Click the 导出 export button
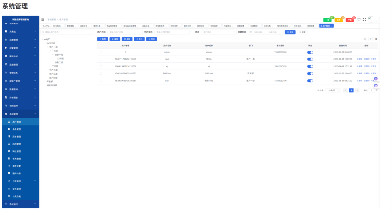Image resolution: width=392 pixels, height=212 pixels. pyautogui.click(x=151, y=39)
